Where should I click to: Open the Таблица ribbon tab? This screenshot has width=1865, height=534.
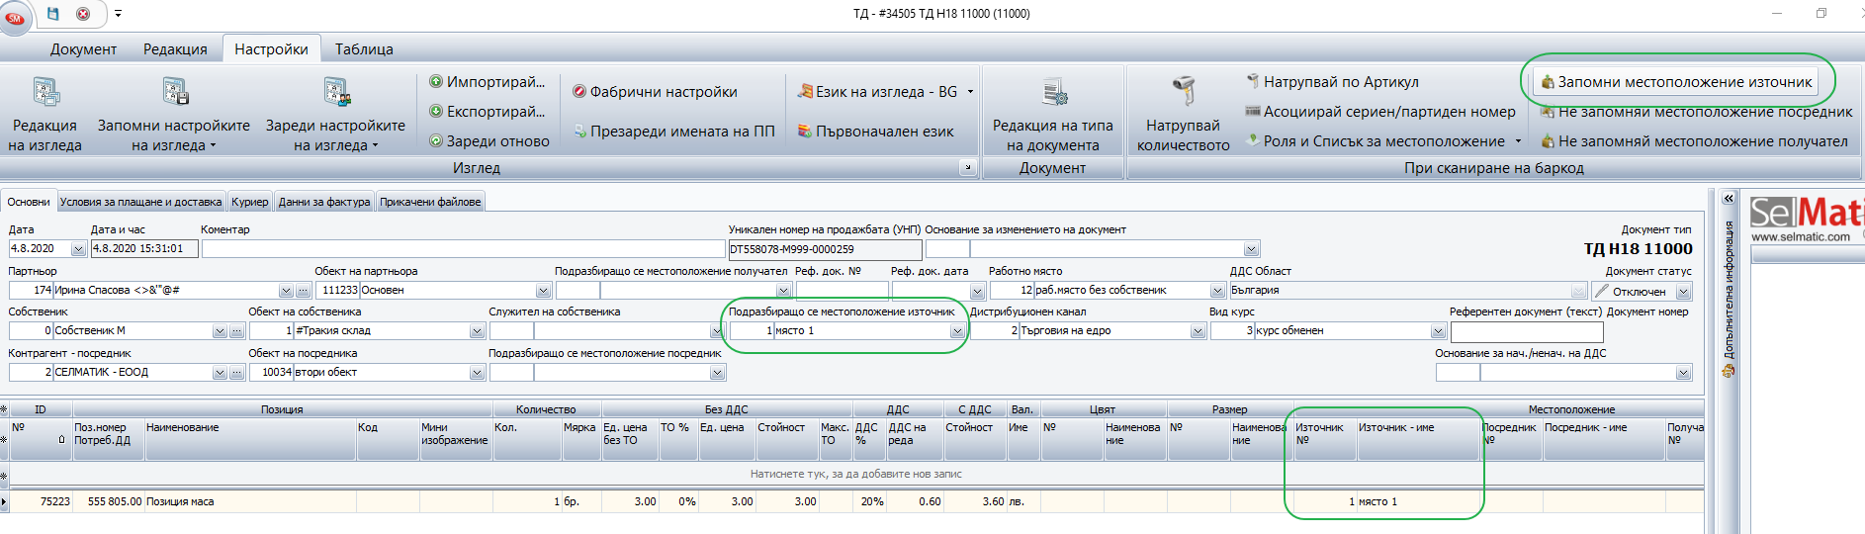(364, 48)
